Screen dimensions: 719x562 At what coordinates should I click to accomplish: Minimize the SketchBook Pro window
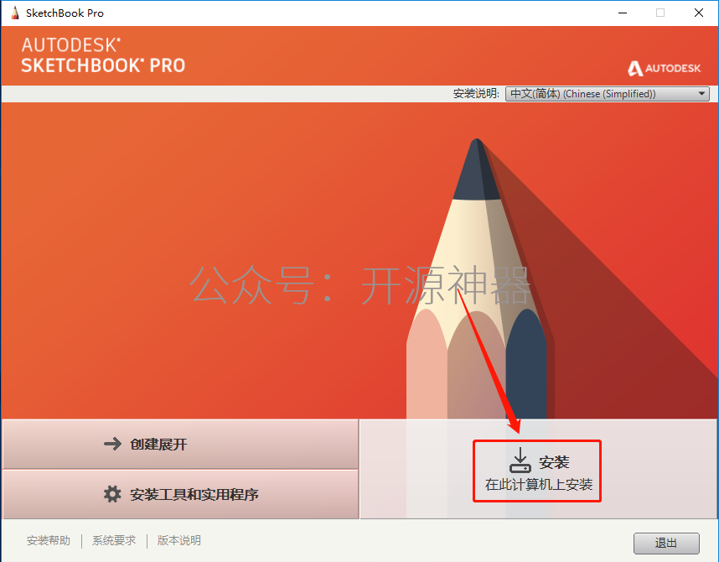click(623, 13)
